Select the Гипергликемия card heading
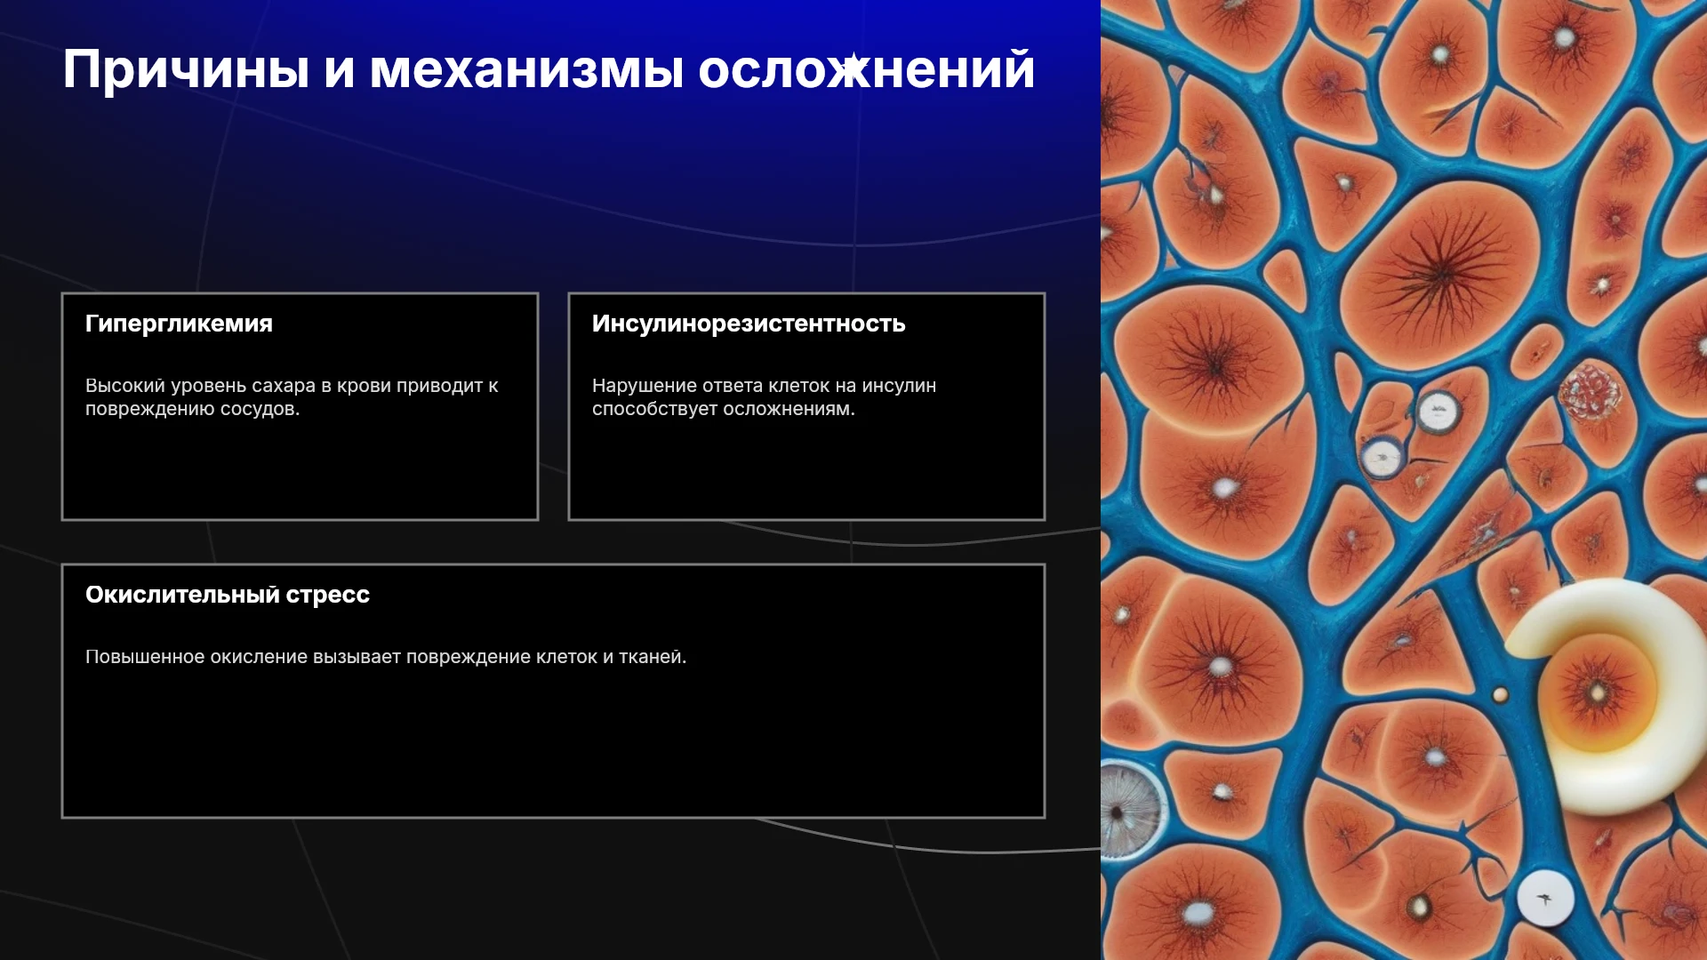 click(179, 324)
